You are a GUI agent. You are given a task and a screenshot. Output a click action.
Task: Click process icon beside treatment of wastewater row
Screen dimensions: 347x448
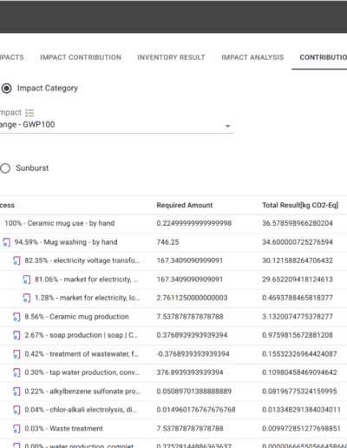(x=16, y=354)
